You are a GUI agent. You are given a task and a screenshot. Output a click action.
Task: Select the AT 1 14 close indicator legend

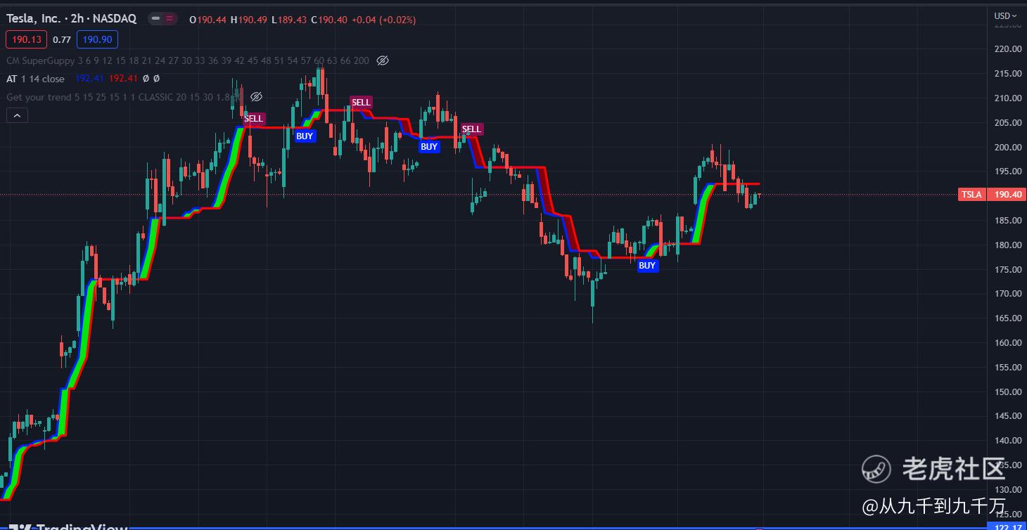(35, 79)
